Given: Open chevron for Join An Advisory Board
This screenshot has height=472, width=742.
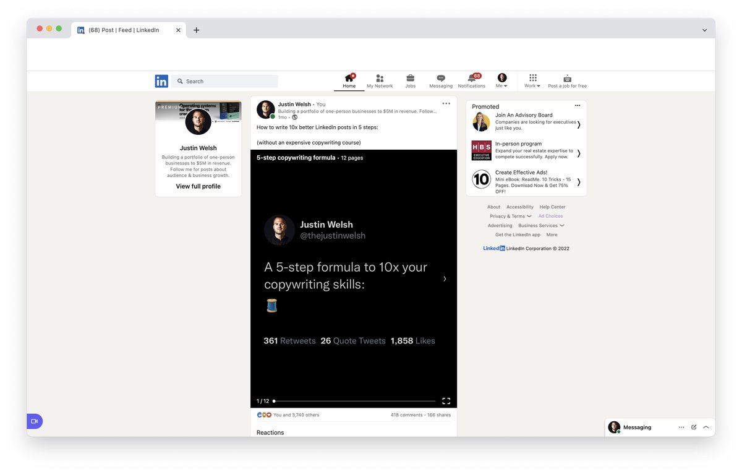Looking at the screenshot, I should [579, 124].
